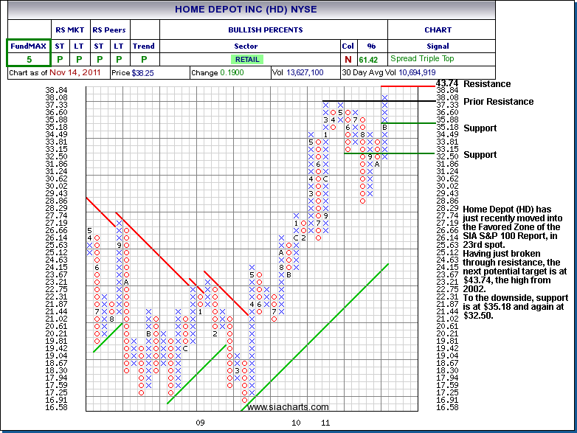
Task: Click the 61.42 bullish percent value
Action: click(x=367, y=59)
